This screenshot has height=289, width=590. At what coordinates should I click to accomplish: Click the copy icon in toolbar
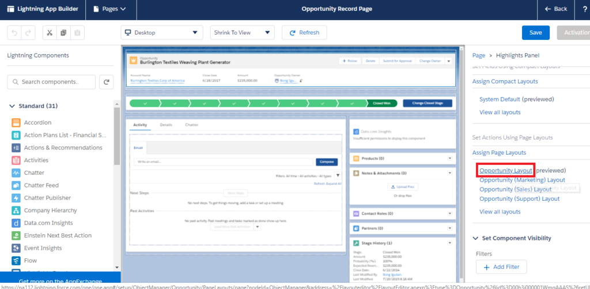63,33
